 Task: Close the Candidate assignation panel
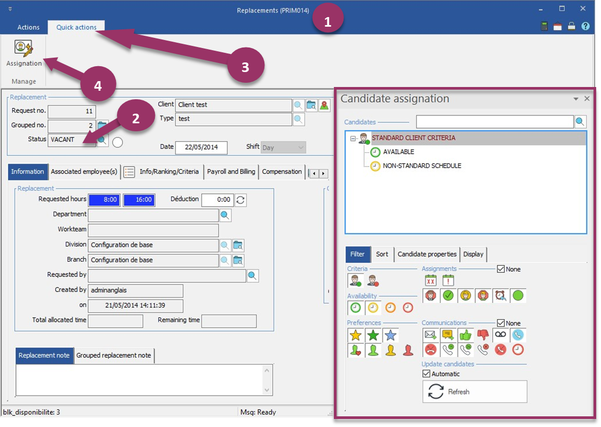pyautogui.click(x=587, y=98)
